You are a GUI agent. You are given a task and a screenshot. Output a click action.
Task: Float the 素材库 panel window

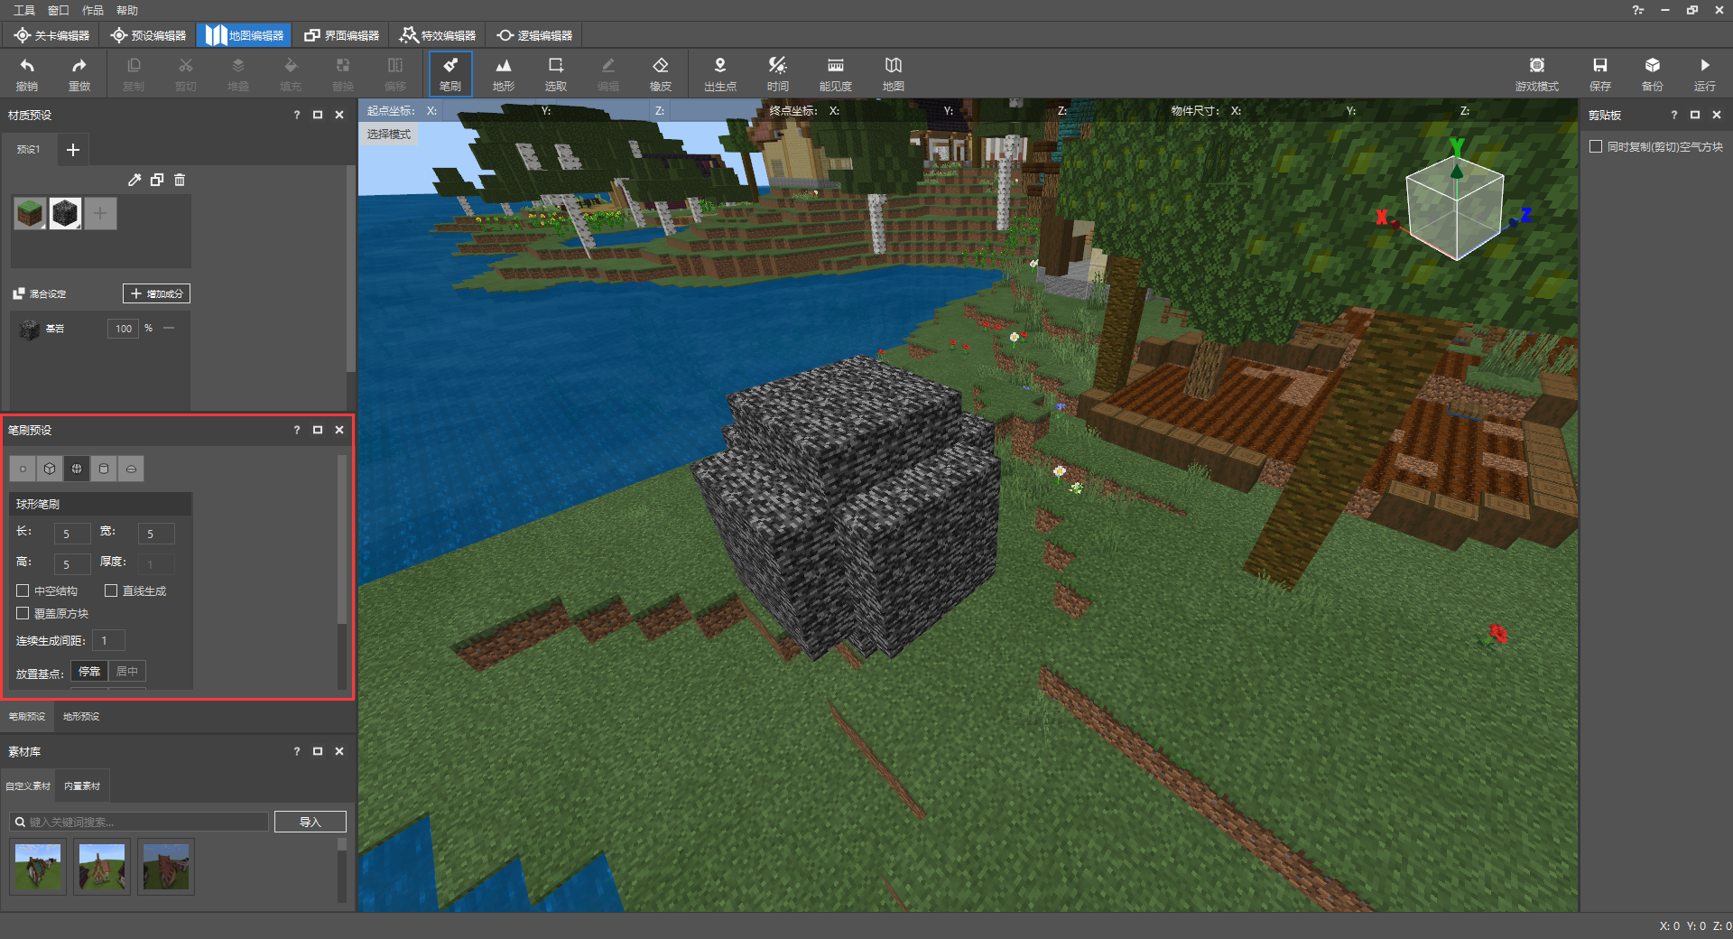tap(318, 751)
